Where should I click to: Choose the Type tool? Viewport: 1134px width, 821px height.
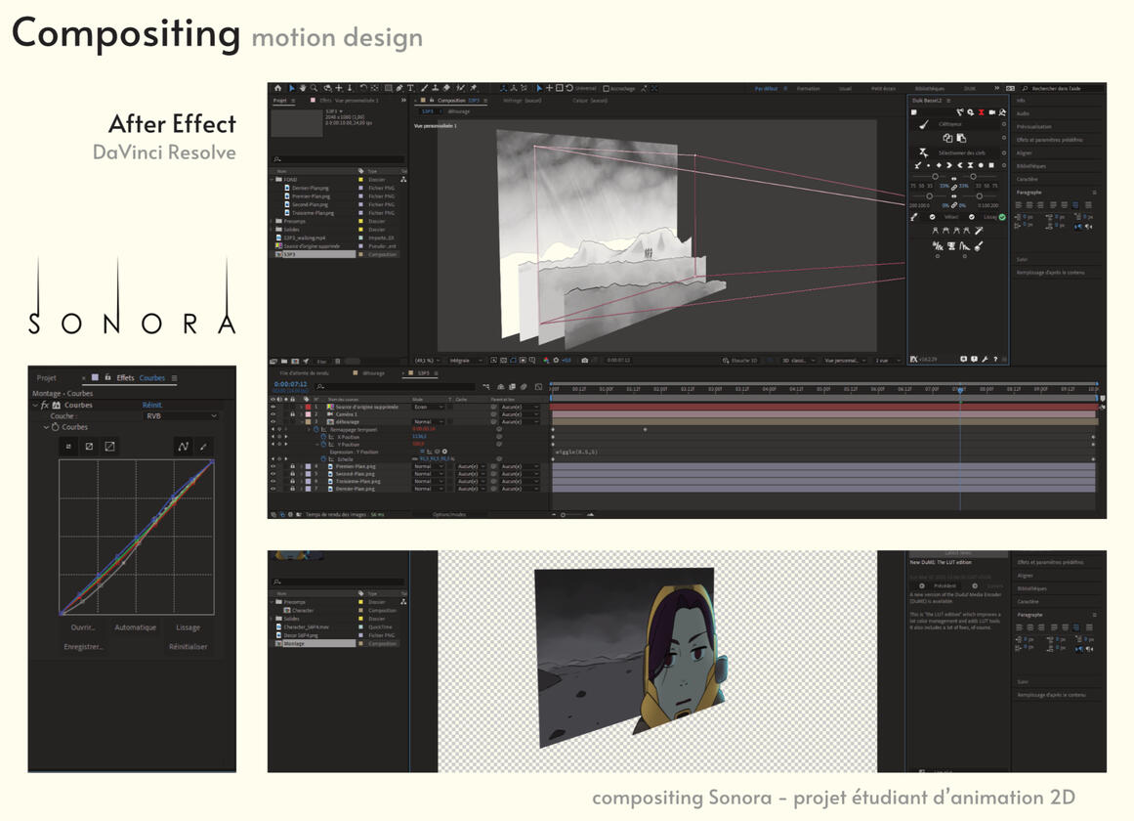point(410,88)
